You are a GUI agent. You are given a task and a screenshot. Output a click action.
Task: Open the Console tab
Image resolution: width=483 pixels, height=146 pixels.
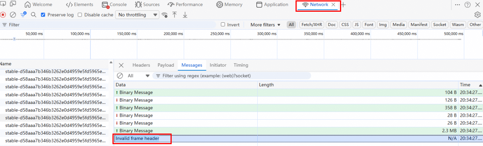[x=114, y=5]
